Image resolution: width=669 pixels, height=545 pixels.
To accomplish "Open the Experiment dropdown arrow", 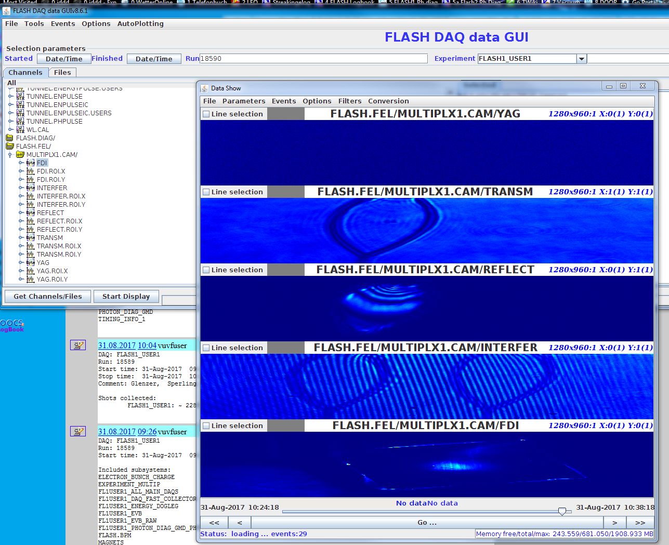I will [x=582, y=59].
